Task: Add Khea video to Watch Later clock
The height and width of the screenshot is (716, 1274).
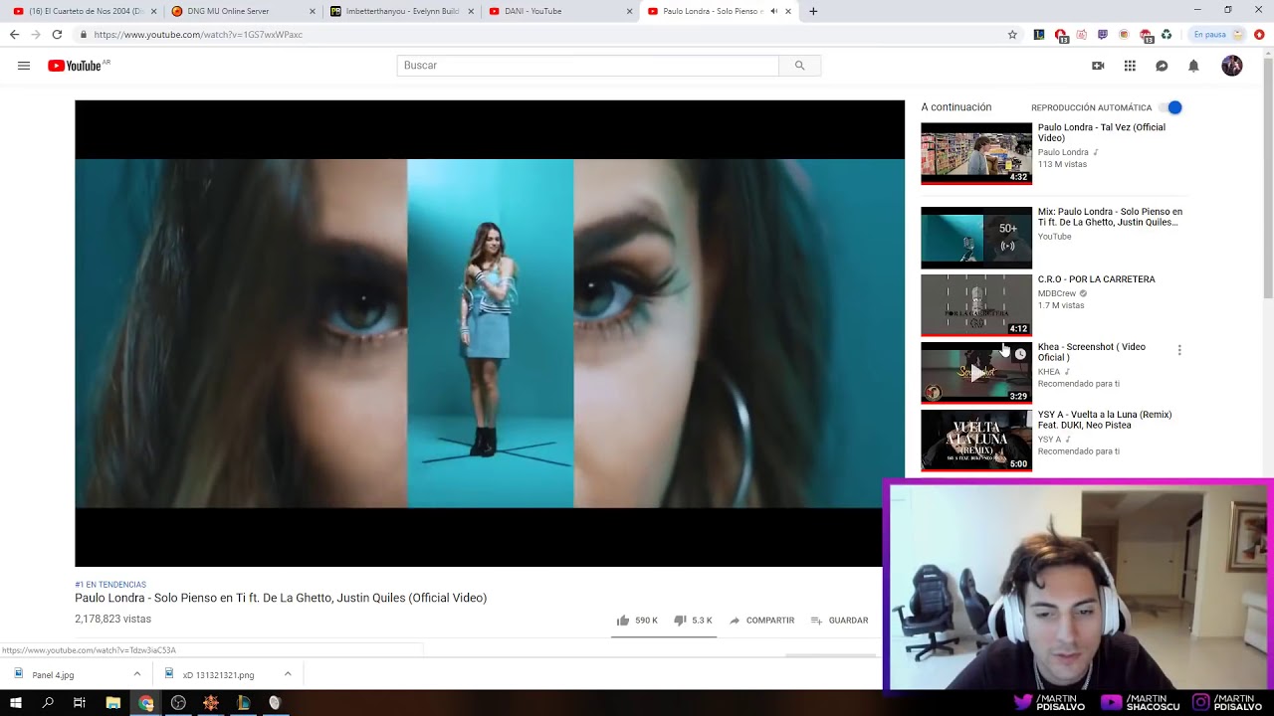Action: point(1020,354)
